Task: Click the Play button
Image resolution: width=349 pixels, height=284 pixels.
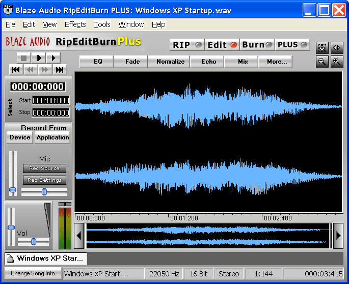Action: [53, 58]
